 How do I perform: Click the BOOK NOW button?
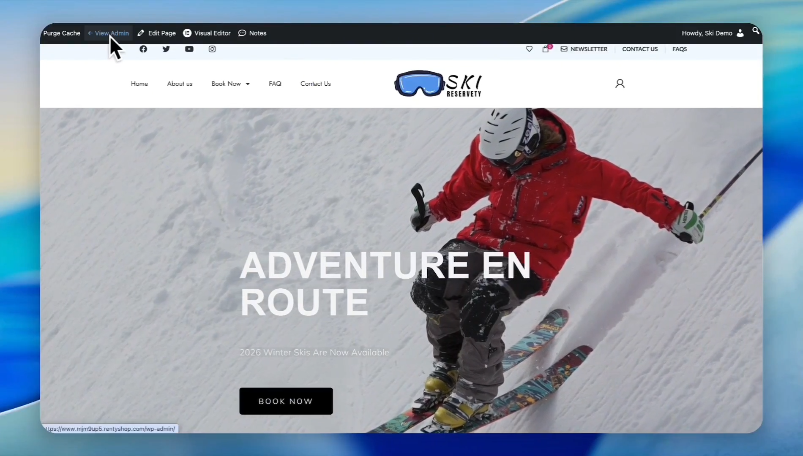coord(286,401)
